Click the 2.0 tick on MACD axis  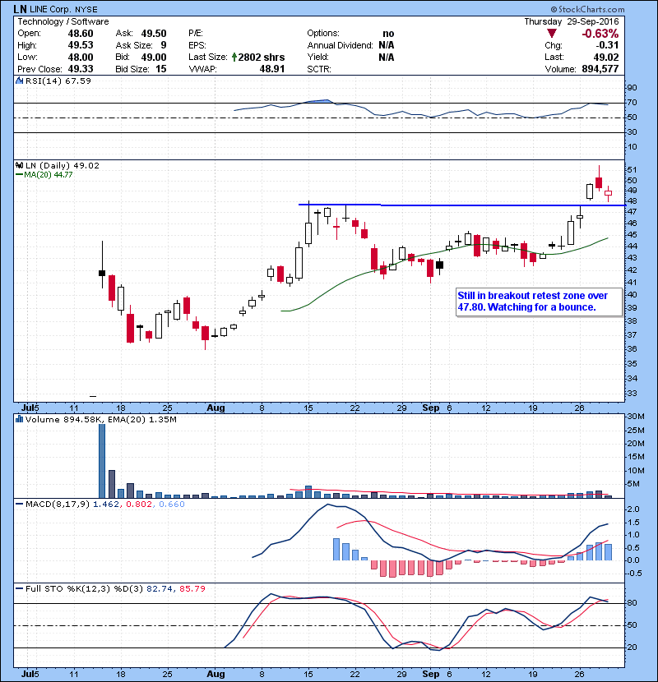point(633,509)
